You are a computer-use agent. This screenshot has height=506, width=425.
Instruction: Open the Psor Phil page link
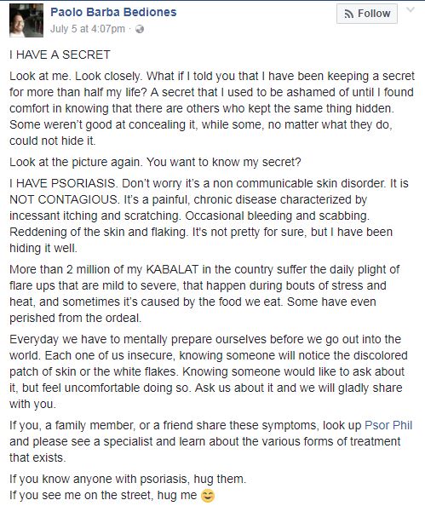coord(388,425)
